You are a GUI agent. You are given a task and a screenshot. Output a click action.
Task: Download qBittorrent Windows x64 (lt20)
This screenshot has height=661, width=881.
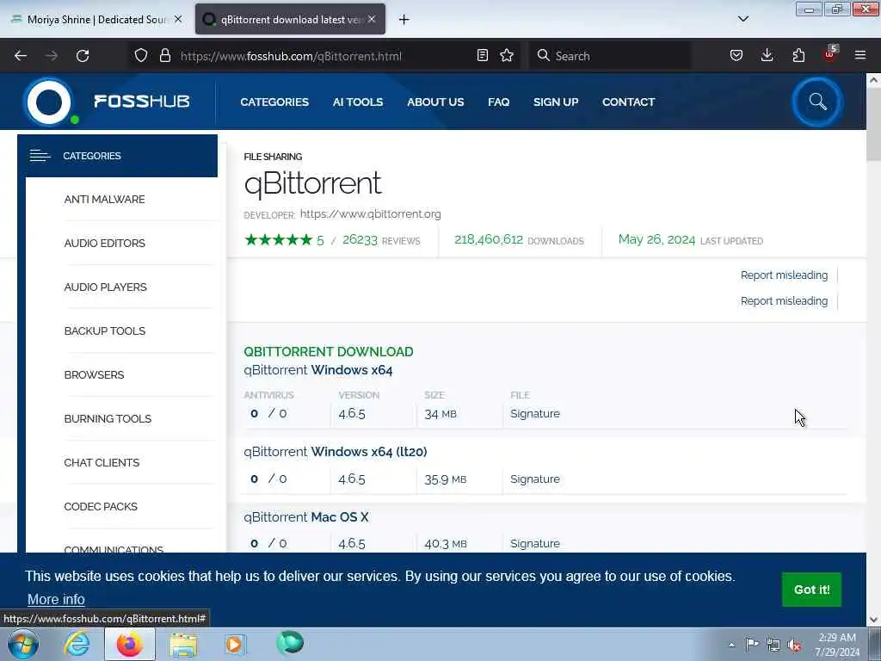(x=336, y=452)
